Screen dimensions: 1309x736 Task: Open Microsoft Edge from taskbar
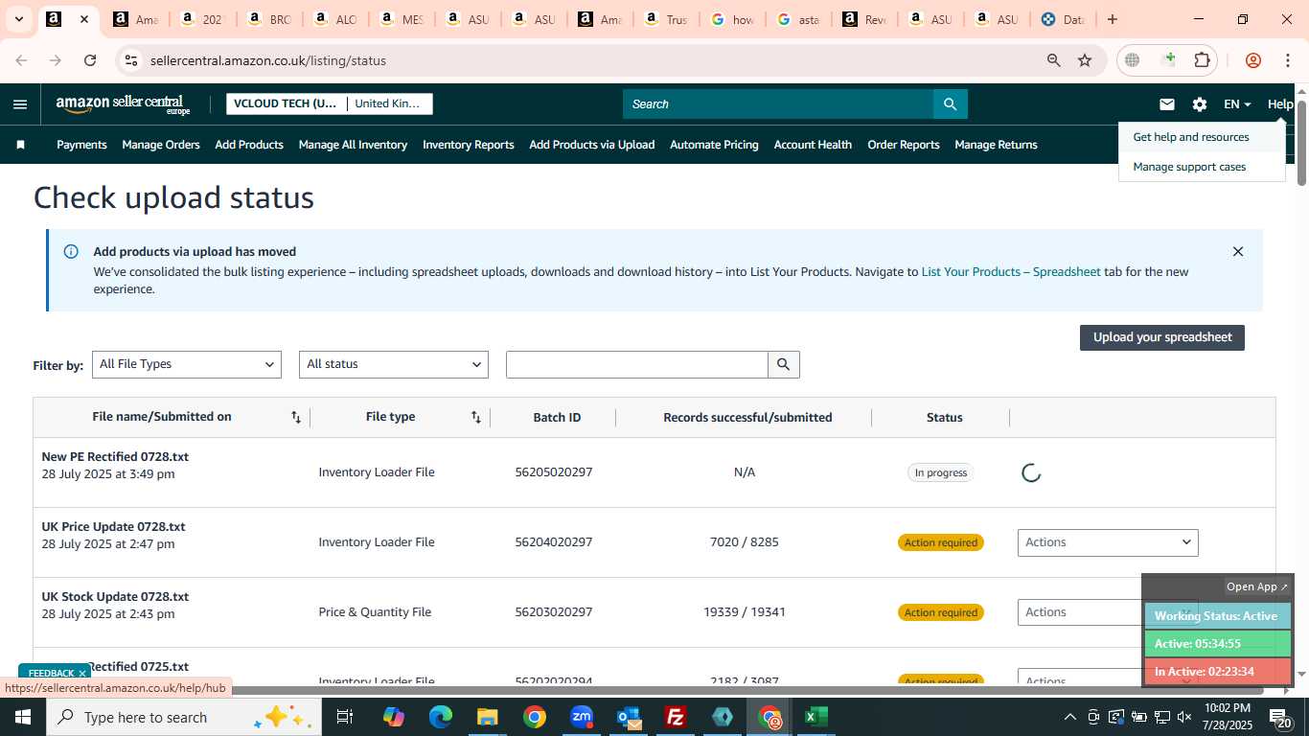pyautogui.click(x=440, y=717)
